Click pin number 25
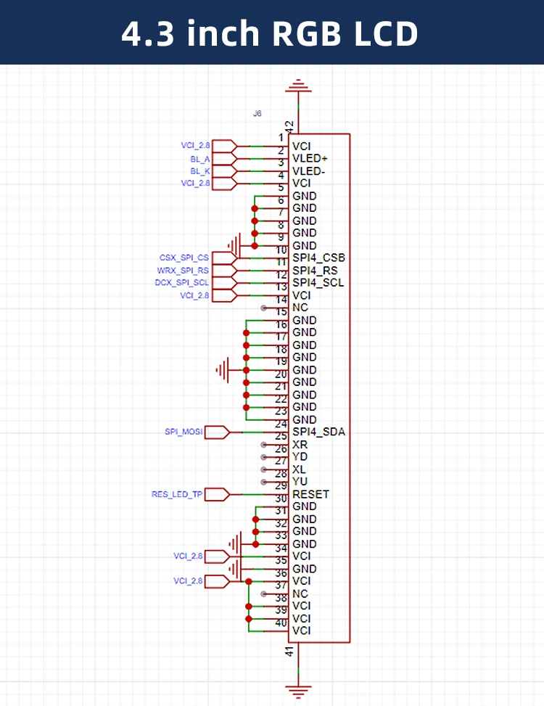Viewport: 544px width, 706px height. pyautogui.click(x=281, y=436)
